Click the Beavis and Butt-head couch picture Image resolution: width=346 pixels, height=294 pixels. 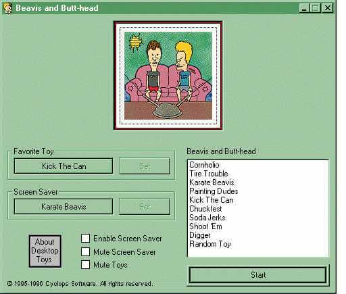click(168, 76)
